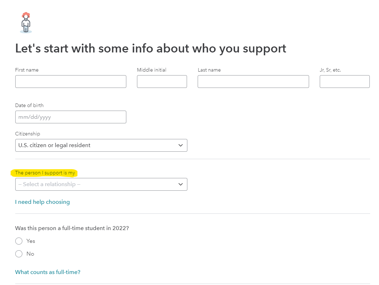Image resolution: width=379 pixels, height=285 pixels.
Task: Focus the Middle initial text field
Action: [x=162, y=82]
